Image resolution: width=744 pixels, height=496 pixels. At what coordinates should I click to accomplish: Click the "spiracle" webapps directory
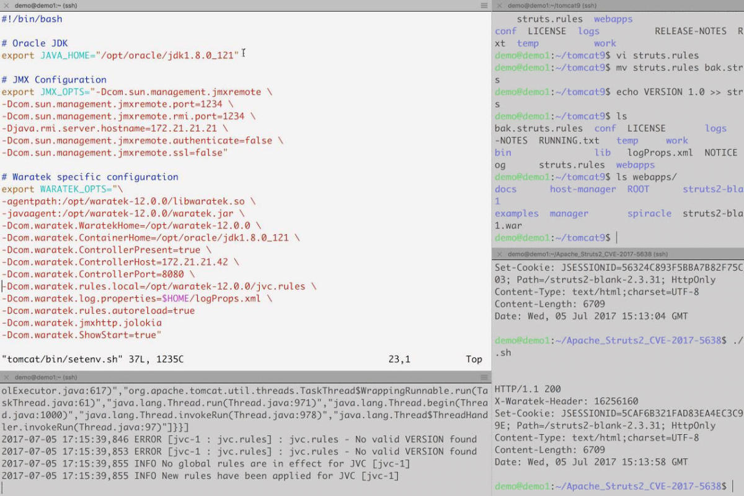[649, 214]
